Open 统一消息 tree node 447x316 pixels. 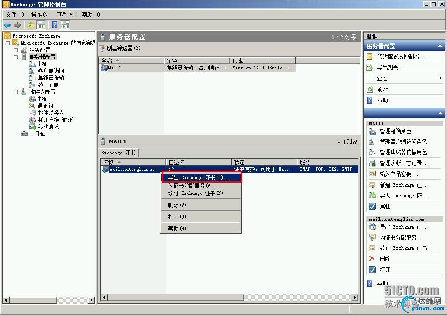pyautogui.click(x=48, y=85)
